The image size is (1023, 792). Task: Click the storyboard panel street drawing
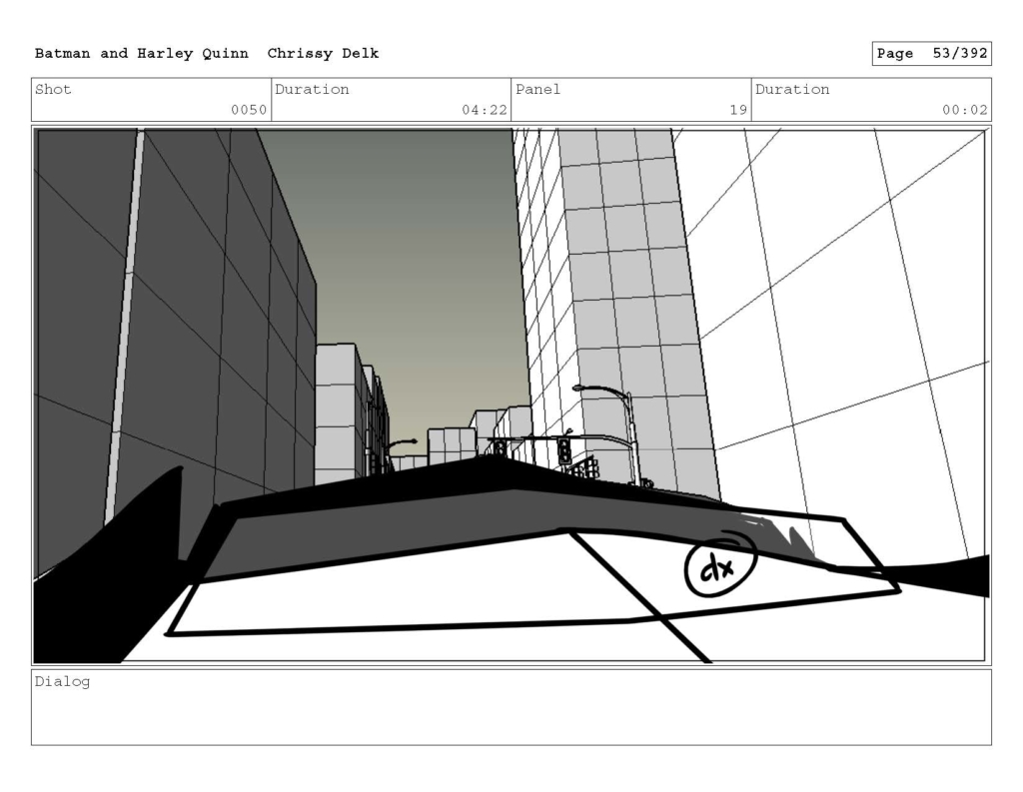(x=511, y=396)
